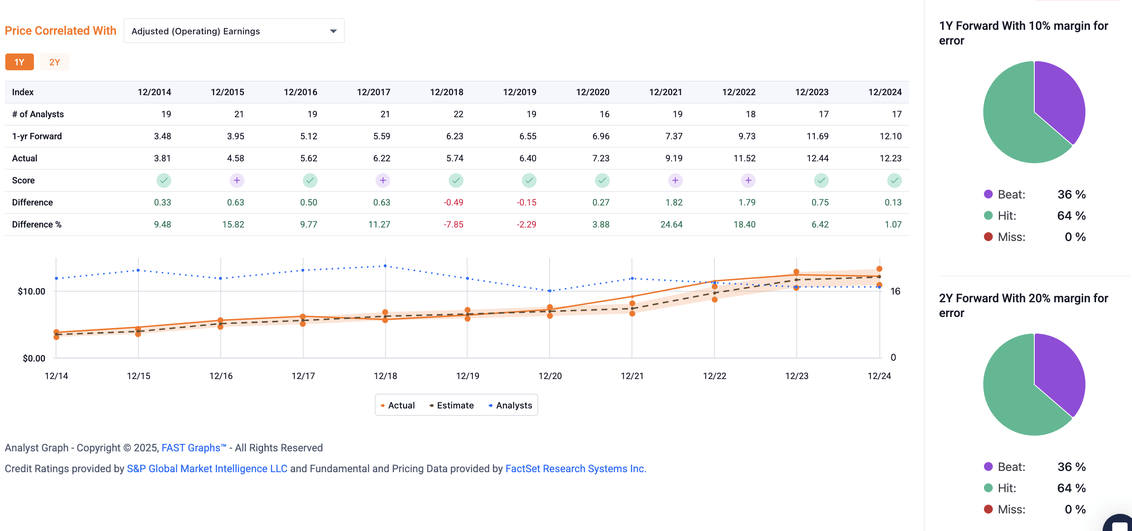Viewport: 1132px width, 531px height.
Task: Click the dropdown arrow next to Adjusted Earnings
Action: pos(333,31)
